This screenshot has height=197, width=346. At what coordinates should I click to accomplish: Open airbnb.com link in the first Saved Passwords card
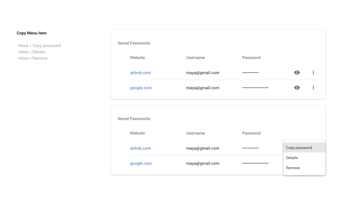click(x=141, y=73)
